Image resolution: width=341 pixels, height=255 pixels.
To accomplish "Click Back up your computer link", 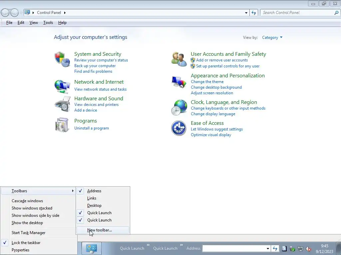I will (x=95, y=66).
